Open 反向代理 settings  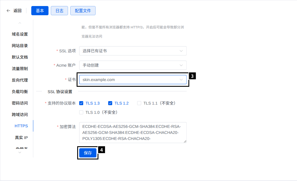point(20,80)
